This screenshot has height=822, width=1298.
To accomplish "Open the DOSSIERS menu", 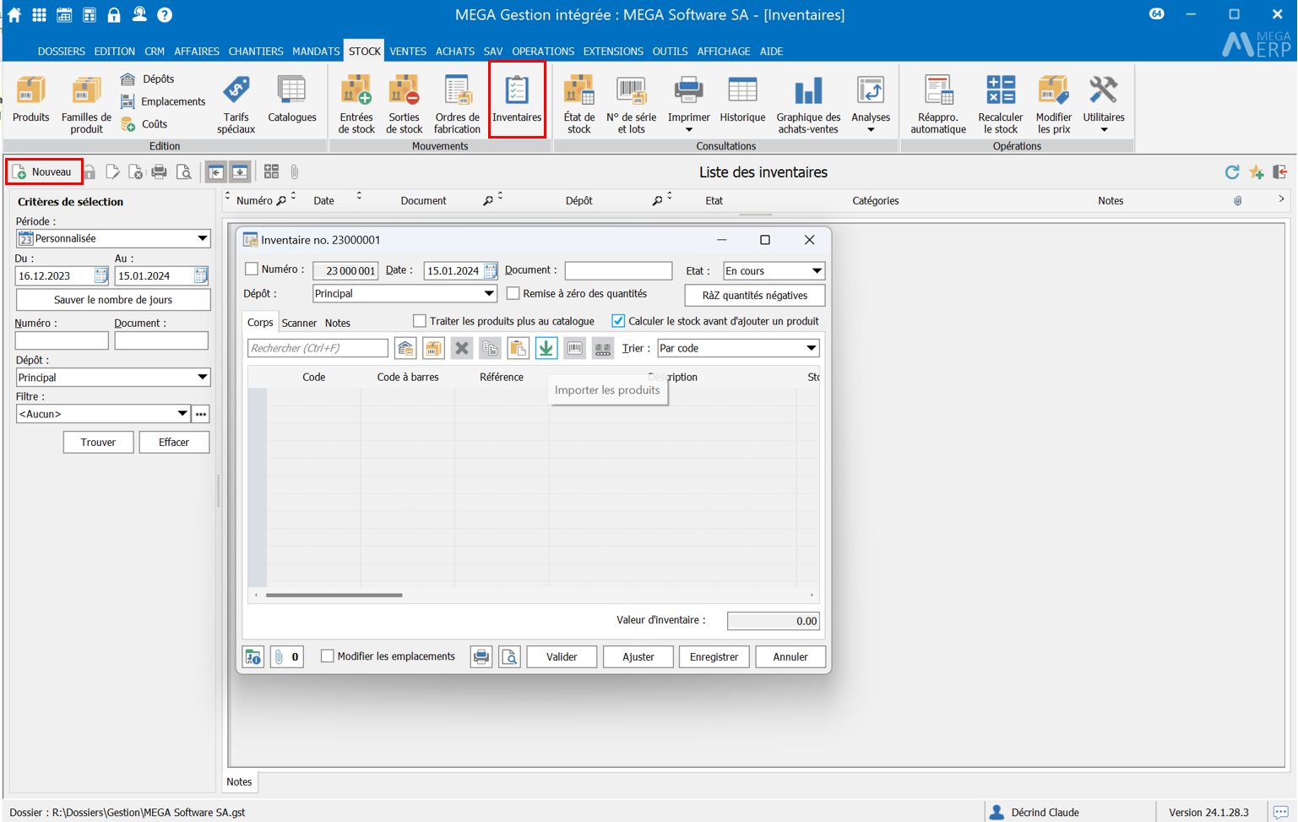I will [62, 52].
